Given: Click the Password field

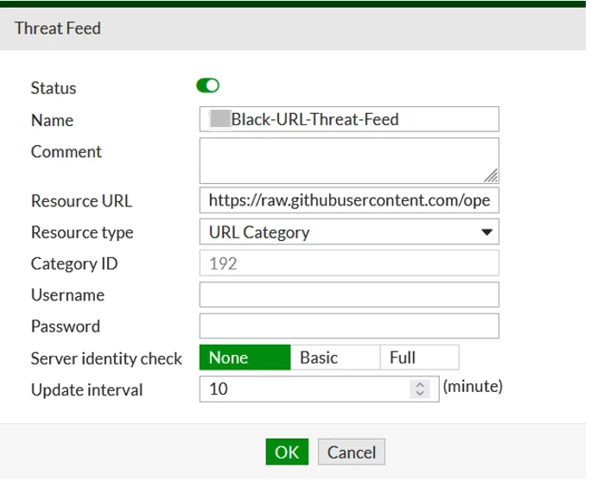Looking at the screenshot, I should (x=349, y=326).
